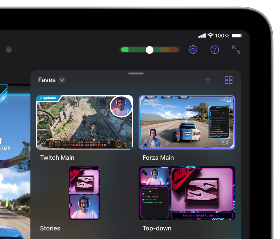
Task: Click the Twitch Main label
Action: point(57,158)
